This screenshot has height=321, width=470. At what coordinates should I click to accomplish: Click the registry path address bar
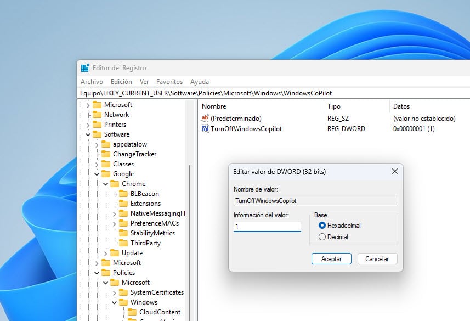click(x=273, y=93)
